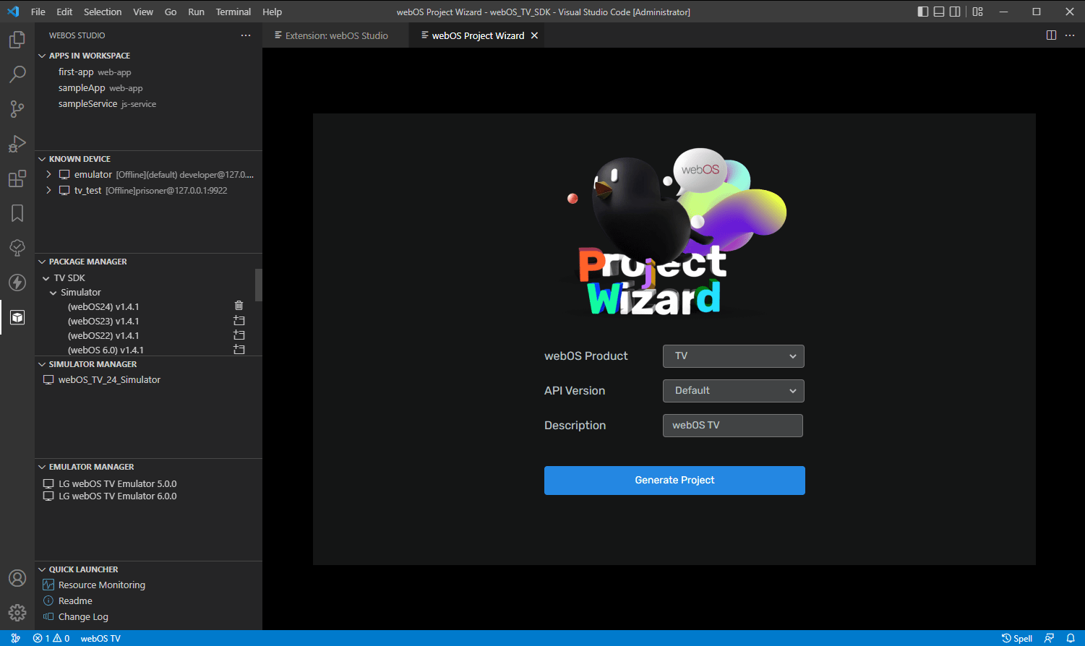Select LG webOS TV Emulator 6.0.0
Image resolution: width=1085 pixels, height=646 pixels.
point(117,496)
